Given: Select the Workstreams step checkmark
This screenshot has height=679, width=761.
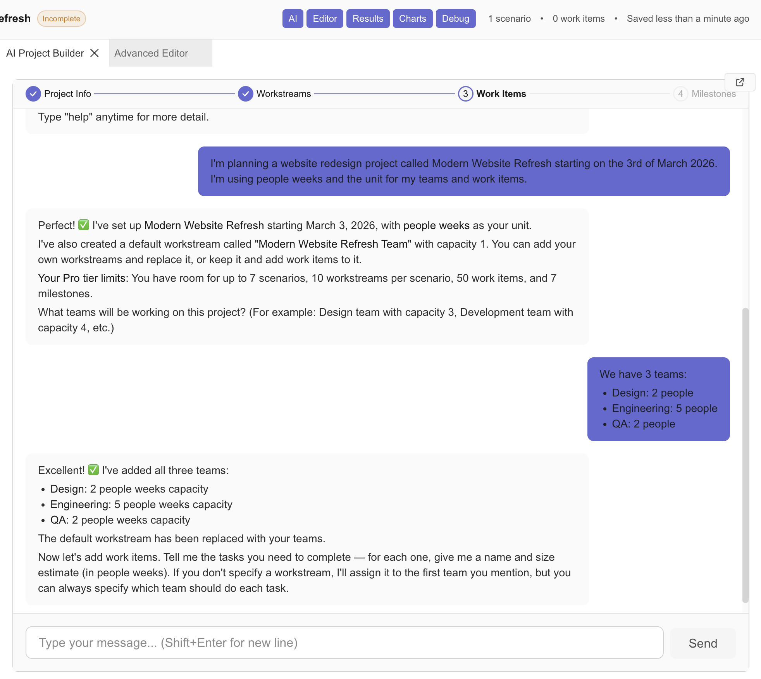Looking at the screenshot, I should [246, 94].
